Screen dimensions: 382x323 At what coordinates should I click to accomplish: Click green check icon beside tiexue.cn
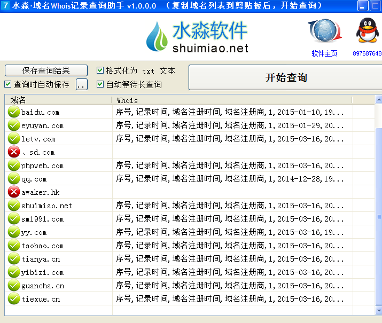click(14, 298)
